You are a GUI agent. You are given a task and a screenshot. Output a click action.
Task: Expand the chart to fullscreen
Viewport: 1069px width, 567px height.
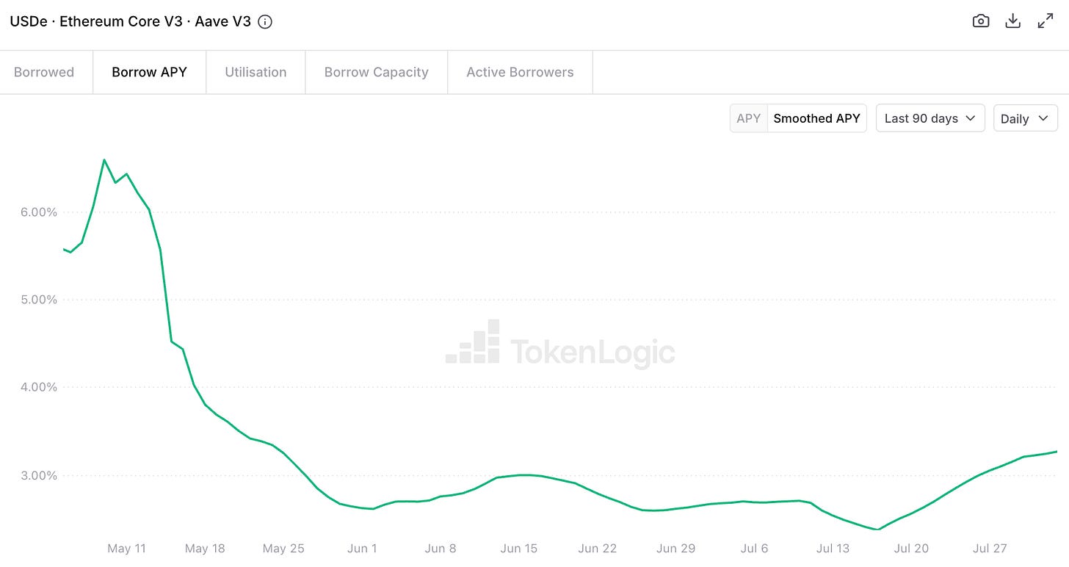click(x=1046, y=21)
